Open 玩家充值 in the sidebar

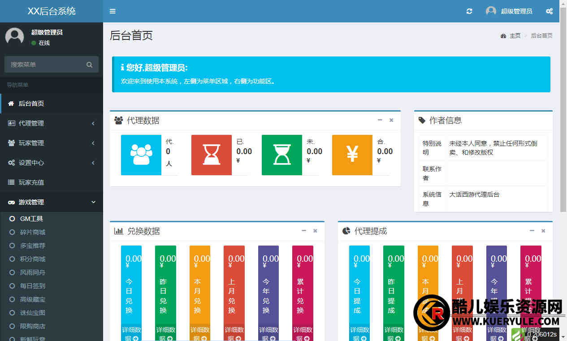(31, 182)
